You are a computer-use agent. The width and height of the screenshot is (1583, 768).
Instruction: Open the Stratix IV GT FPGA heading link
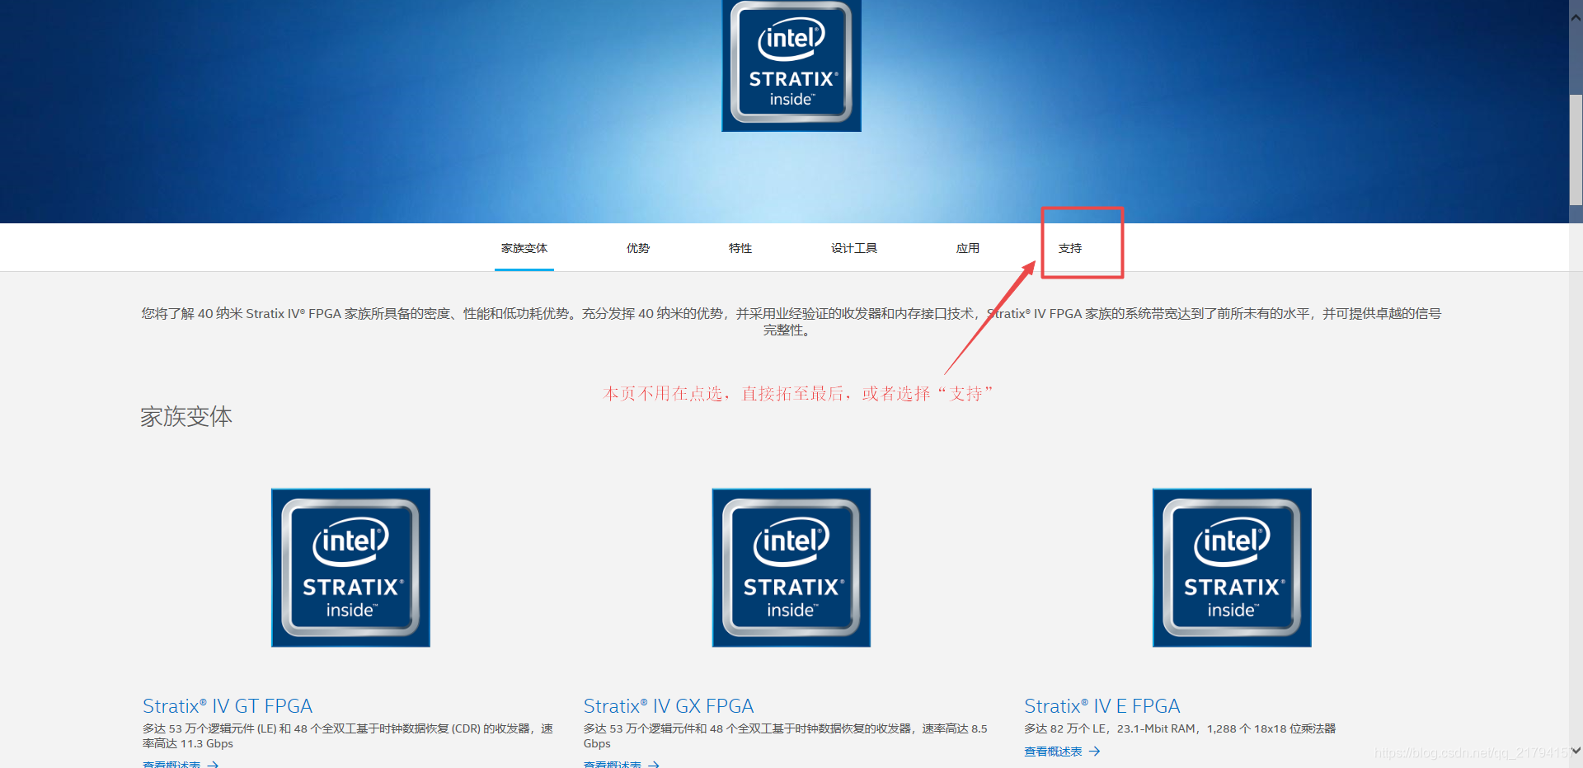click(x=228, y=706)
